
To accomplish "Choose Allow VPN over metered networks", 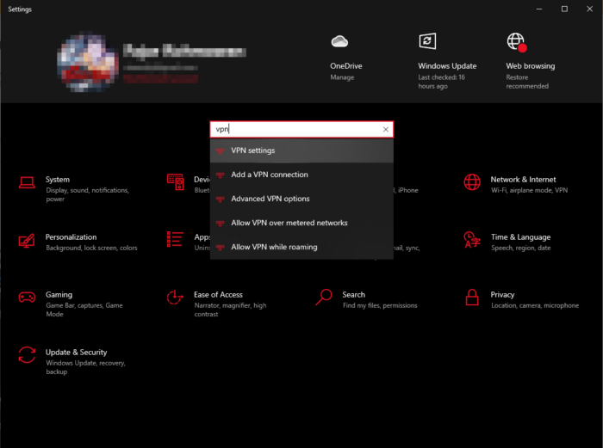I will tap(301, 223).
